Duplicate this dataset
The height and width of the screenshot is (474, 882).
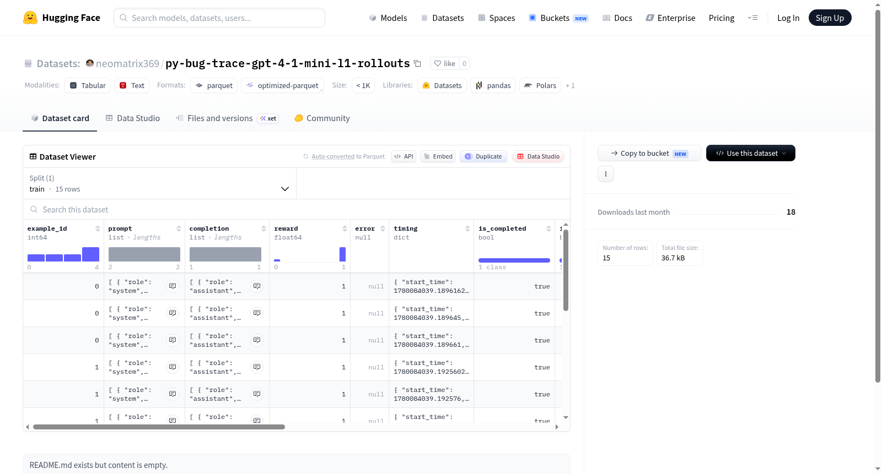click(483, 156)
